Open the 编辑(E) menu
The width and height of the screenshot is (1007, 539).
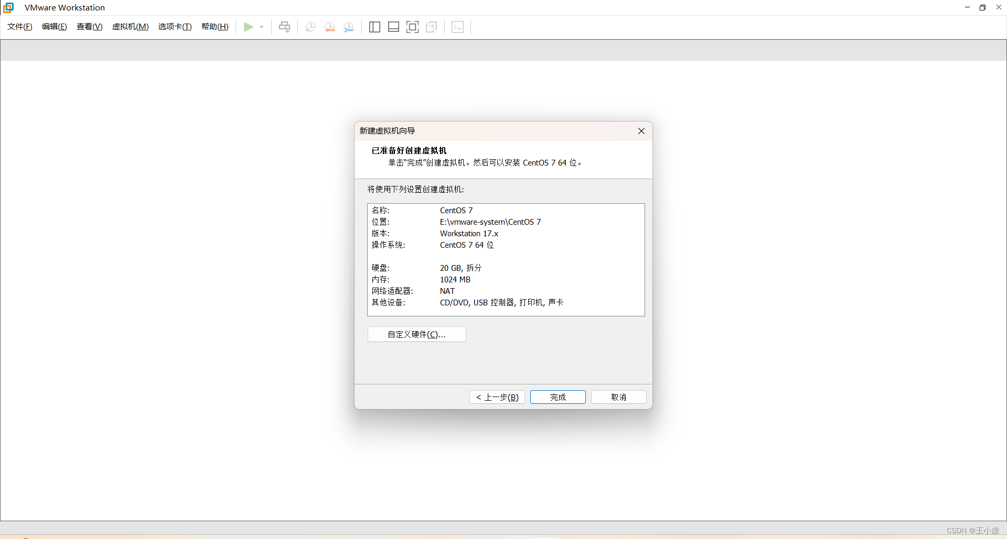(x=55, y=27)
